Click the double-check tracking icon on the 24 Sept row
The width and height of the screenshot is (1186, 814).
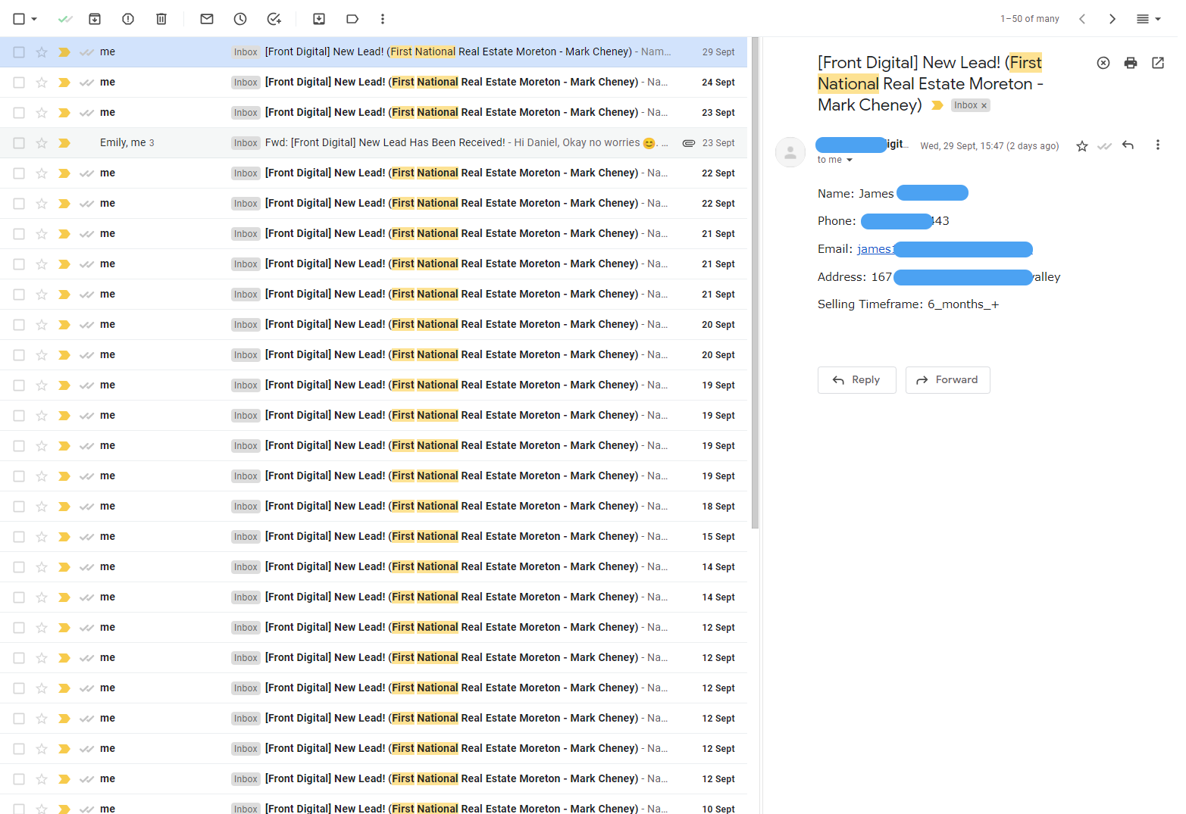87,83
